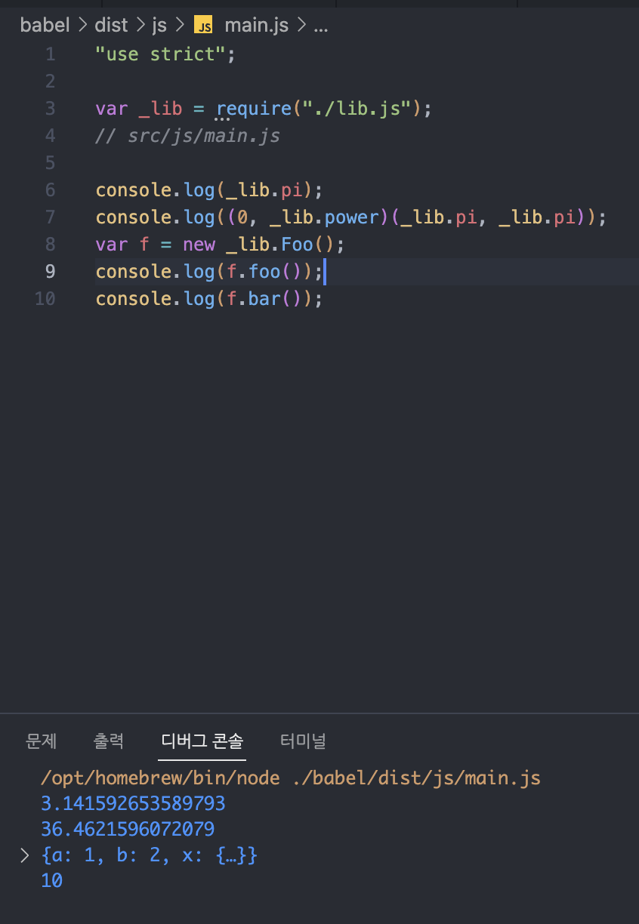639x924 pixels.
Task: Open the "dist" breadcrumb folder
Action: point(111,25)
